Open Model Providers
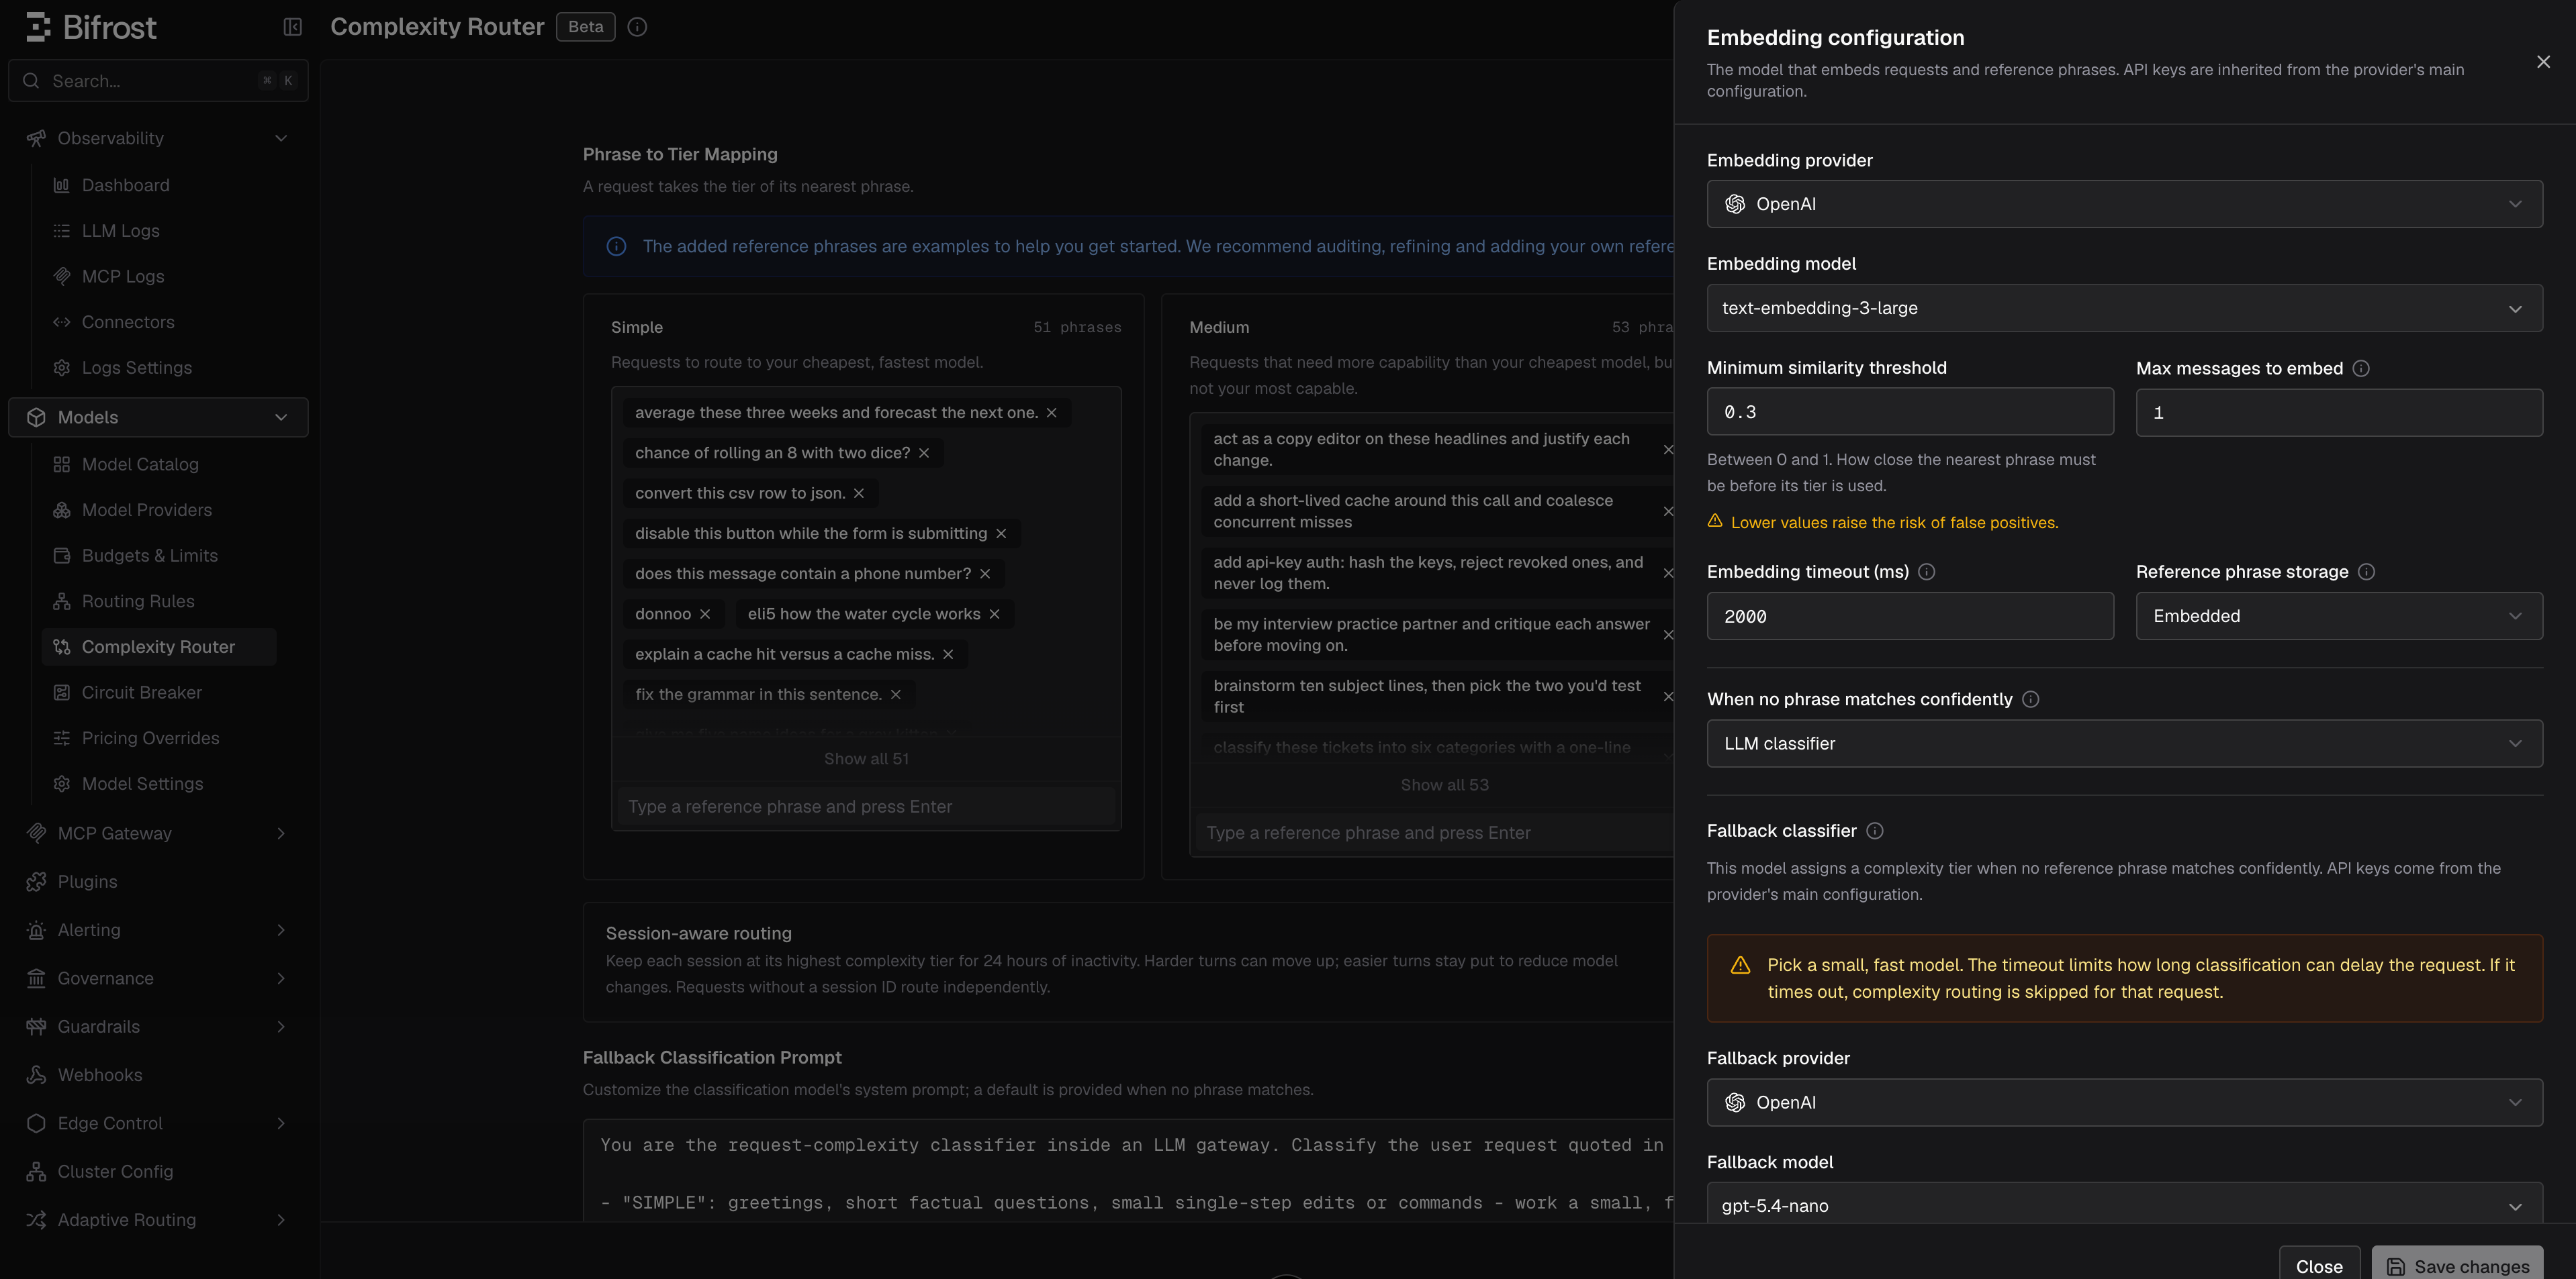The height and width of the screenshot is (1279, 2576). (160, 509)
